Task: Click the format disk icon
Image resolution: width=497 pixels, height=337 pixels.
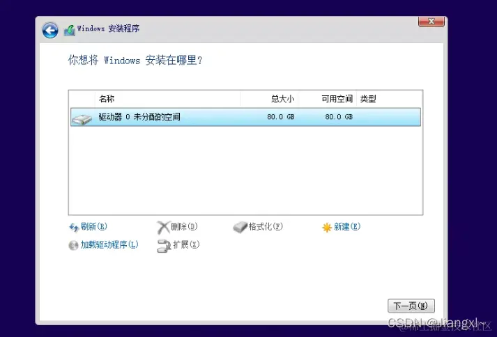Action: click(x=240, y=227)
